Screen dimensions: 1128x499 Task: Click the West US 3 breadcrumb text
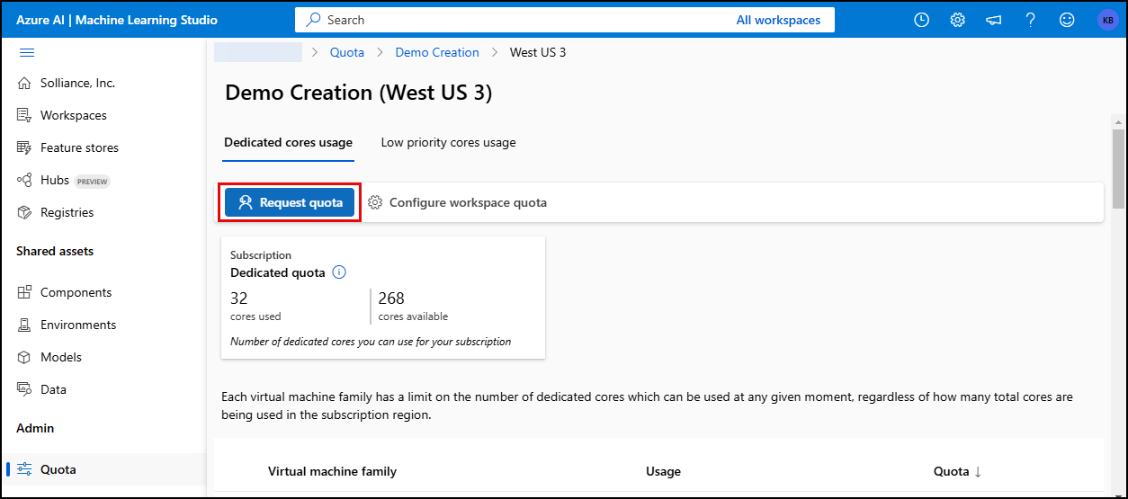tap(538, 52)
